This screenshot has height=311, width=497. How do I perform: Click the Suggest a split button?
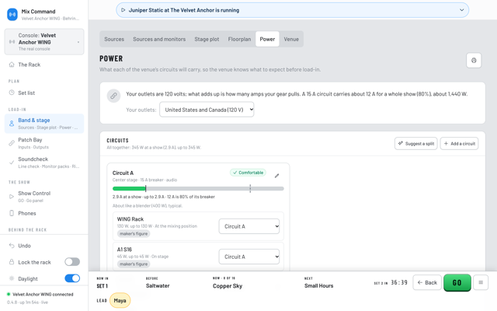click(x=416, y=143)
